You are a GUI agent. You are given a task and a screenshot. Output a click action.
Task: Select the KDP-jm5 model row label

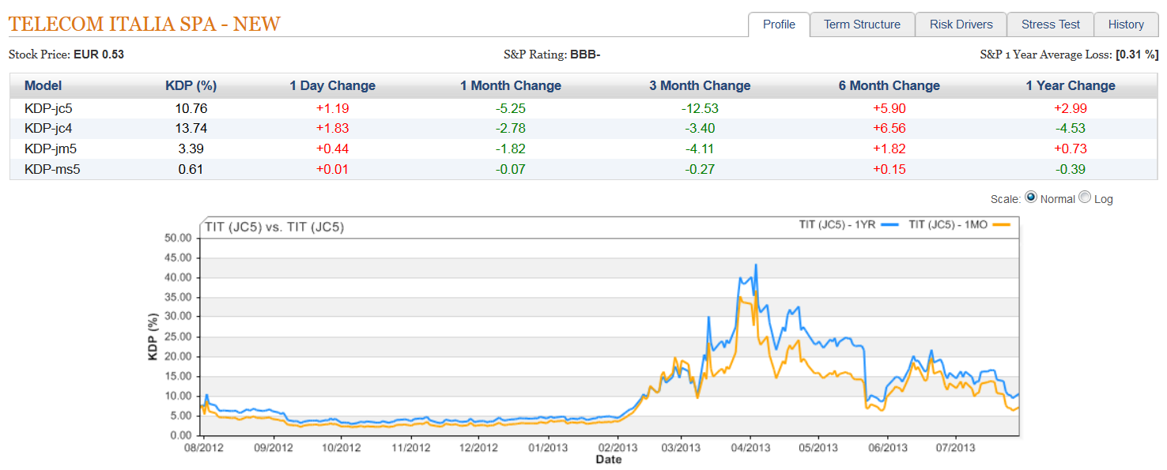pyautogui.click(x=50, y=149)
